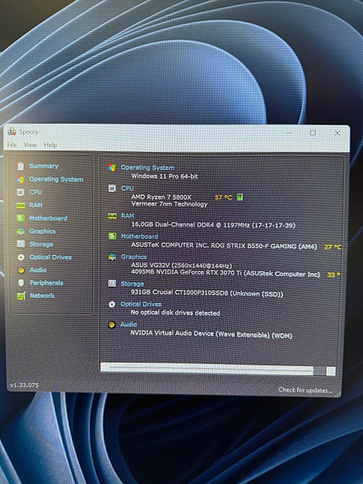Select the Summary clipboard icon in sidebar
363x484 pixels.
21,166
